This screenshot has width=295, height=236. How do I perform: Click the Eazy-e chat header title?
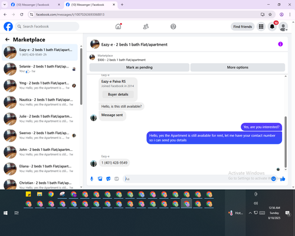click(135, 44)
